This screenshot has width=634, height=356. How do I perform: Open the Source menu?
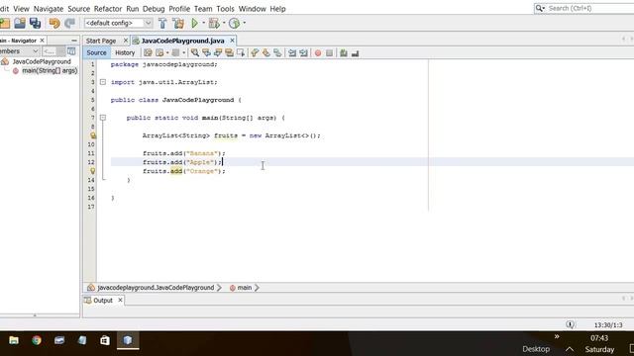79,9
